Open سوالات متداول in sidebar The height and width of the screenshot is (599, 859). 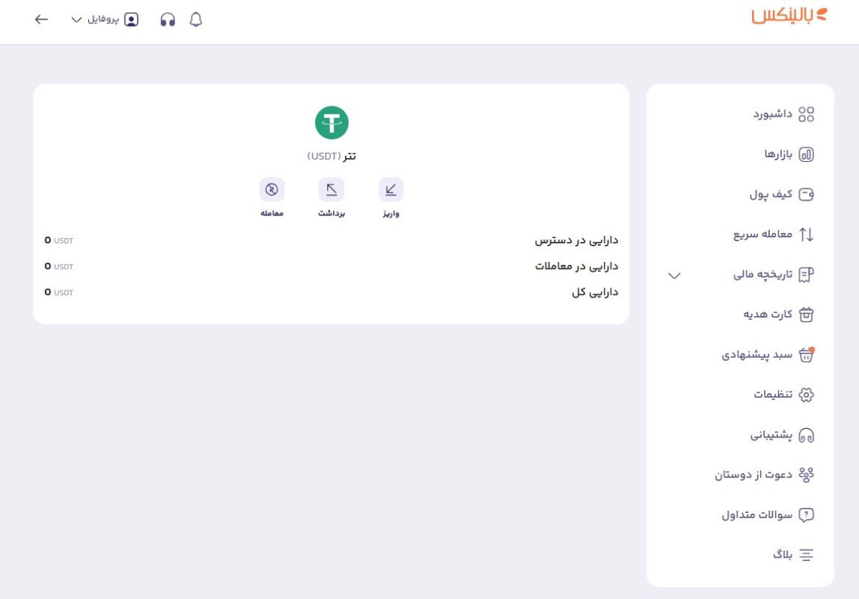757,515
